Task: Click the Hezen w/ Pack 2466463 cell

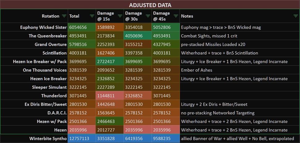Action: click(110, 121)
